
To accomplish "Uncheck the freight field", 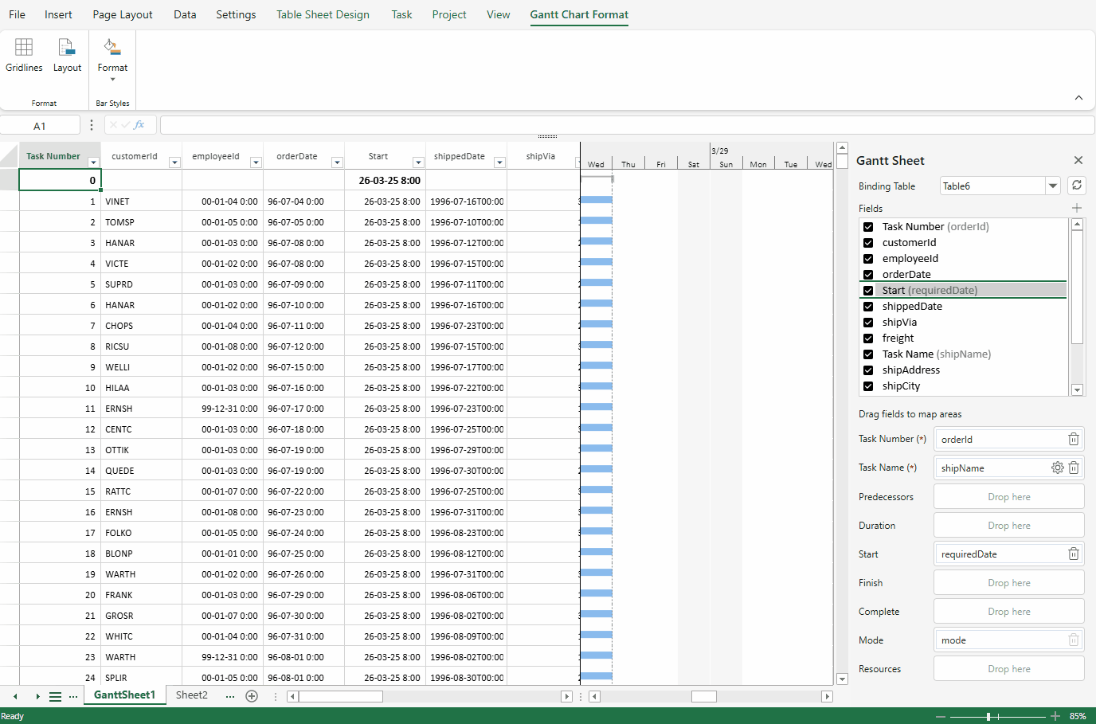I will (868, 339).
